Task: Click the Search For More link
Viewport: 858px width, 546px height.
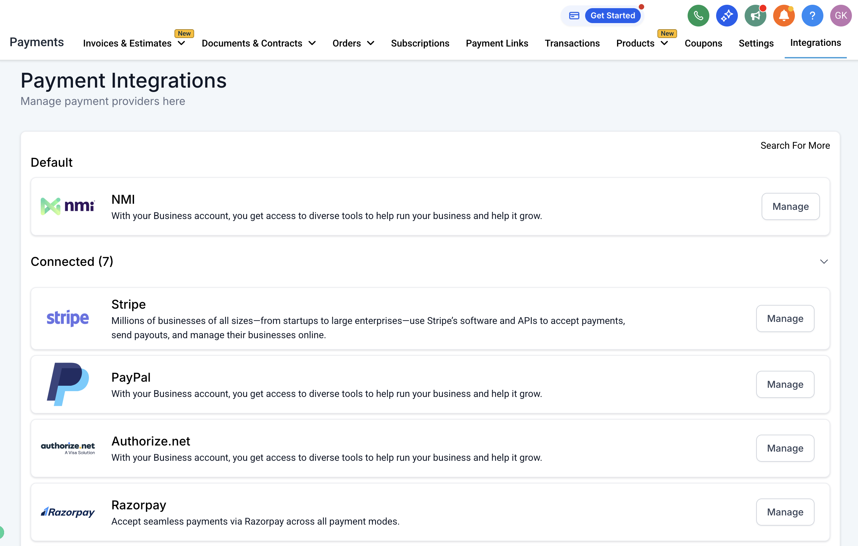Action: coord(795,145)
